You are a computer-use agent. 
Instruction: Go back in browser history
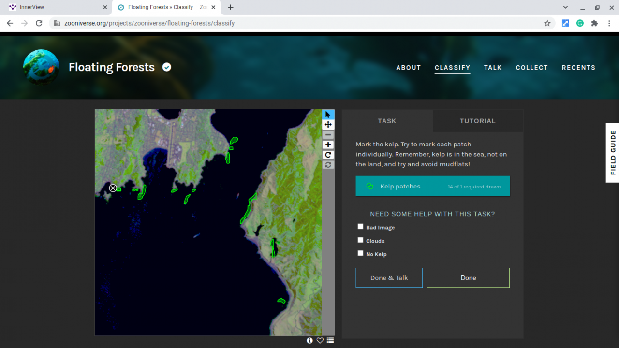coord(10,23)
